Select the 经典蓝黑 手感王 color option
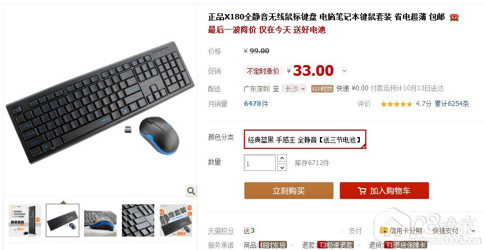The height and width of the screenshot is (250, 485). tap(305, 139)
